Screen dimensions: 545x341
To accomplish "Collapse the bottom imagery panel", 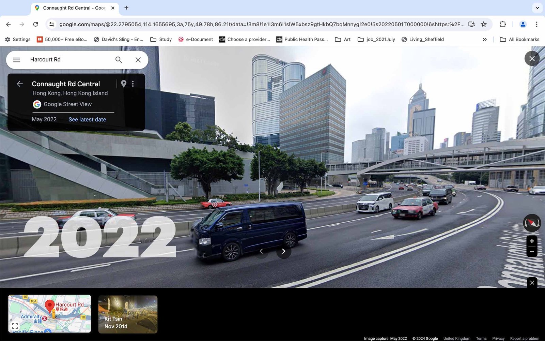I will 532,283.
